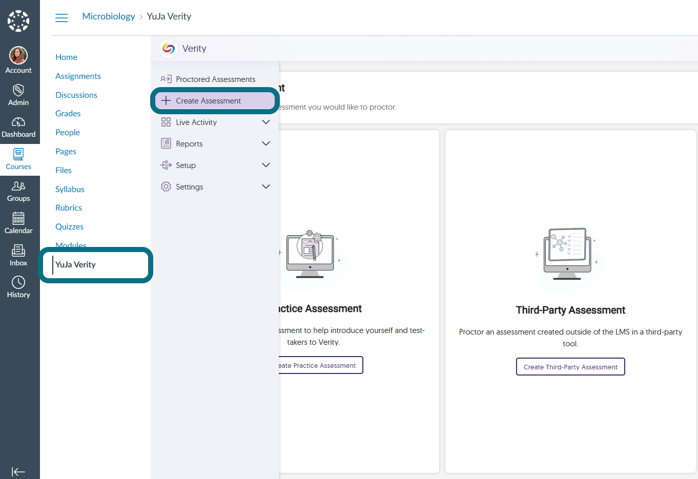
Task: Click the Microbiology breadcrumb link
Action: point(109,16)
